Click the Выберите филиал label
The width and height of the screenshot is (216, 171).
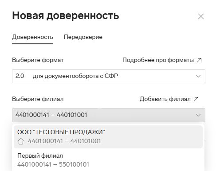[38, 99]
